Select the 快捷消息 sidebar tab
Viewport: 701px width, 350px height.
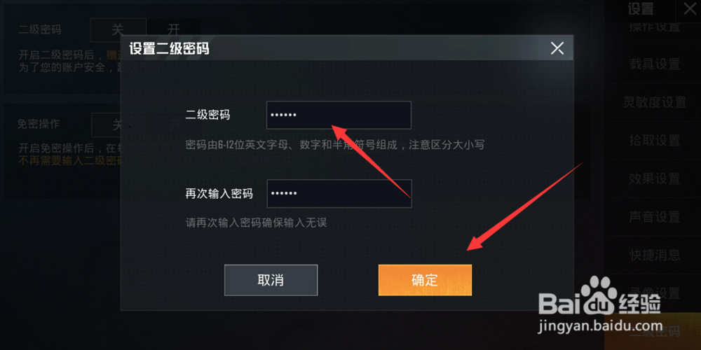[x=655, y=255]
